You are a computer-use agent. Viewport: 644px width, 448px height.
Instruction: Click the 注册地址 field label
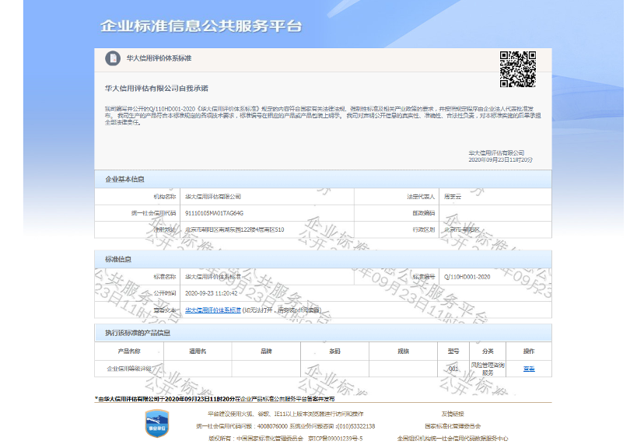pos(165,229)
